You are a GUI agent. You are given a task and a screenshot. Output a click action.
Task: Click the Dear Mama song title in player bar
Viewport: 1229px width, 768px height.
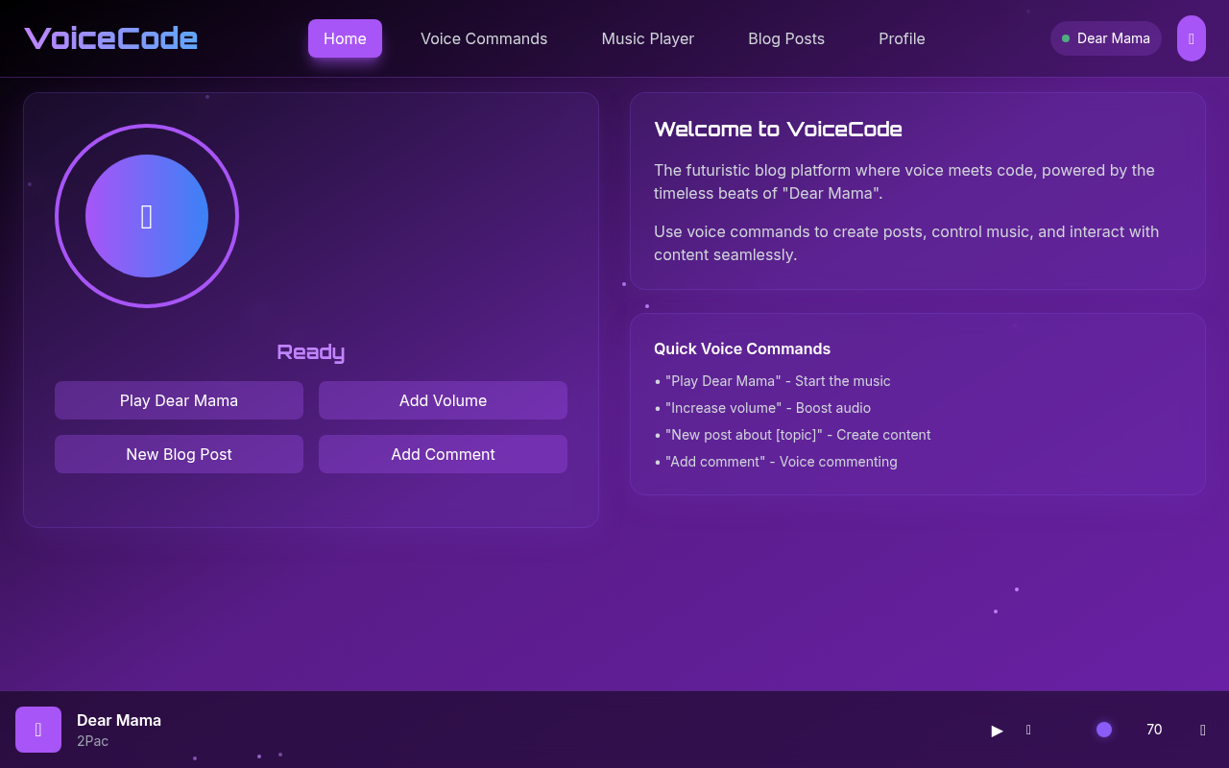[119, 720]
